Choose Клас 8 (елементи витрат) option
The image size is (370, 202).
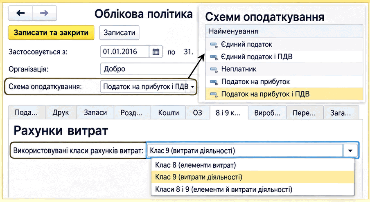click(x=253, y=165)
